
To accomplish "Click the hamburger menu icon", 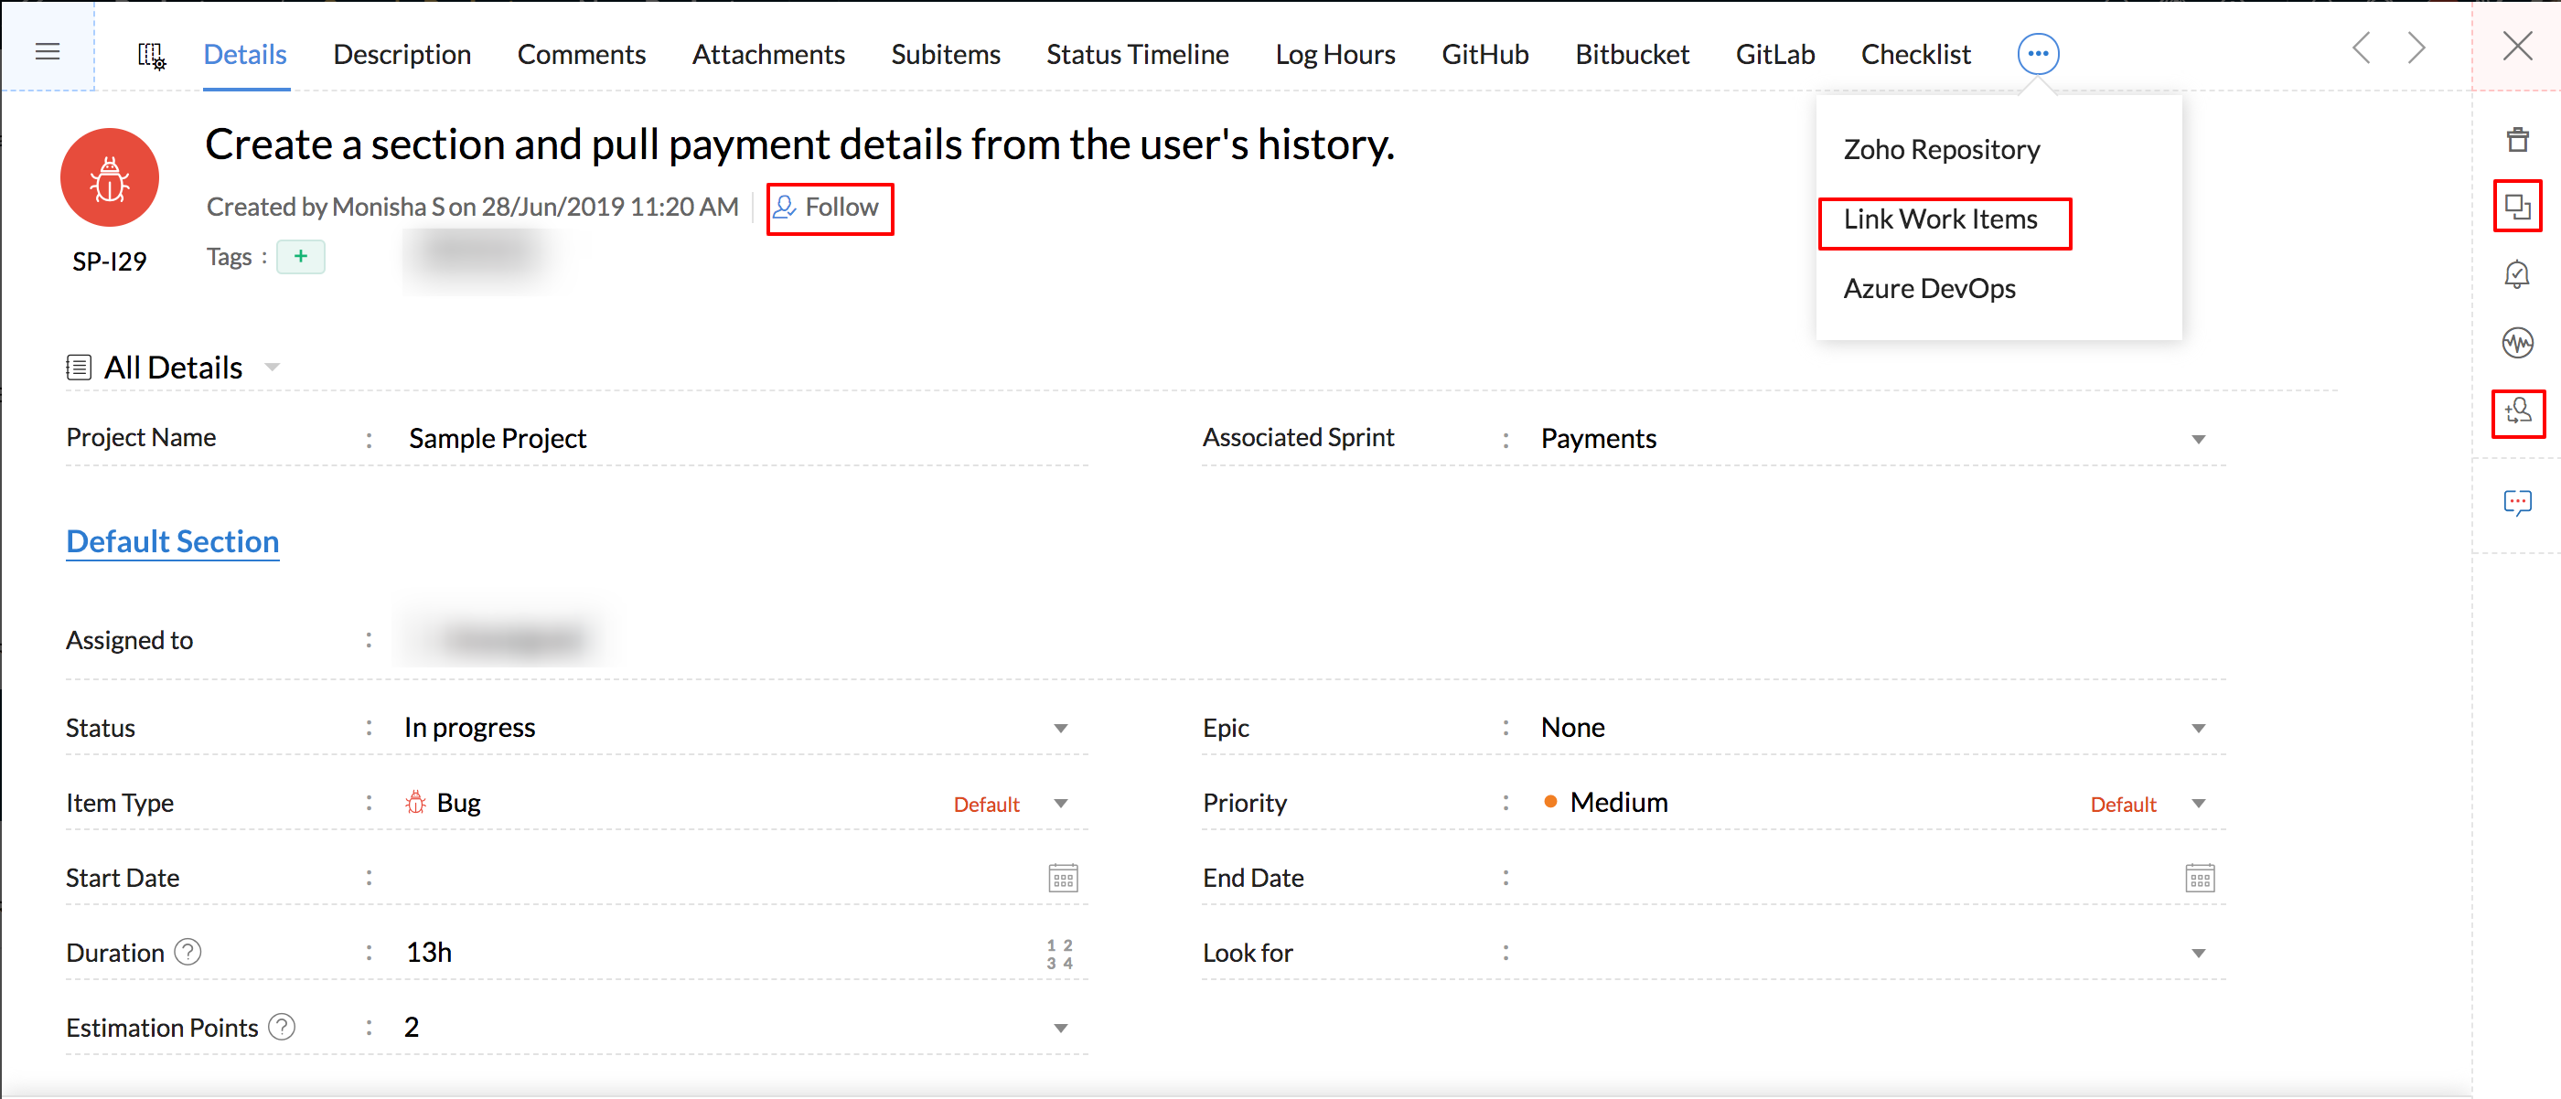I will (47, 50).
